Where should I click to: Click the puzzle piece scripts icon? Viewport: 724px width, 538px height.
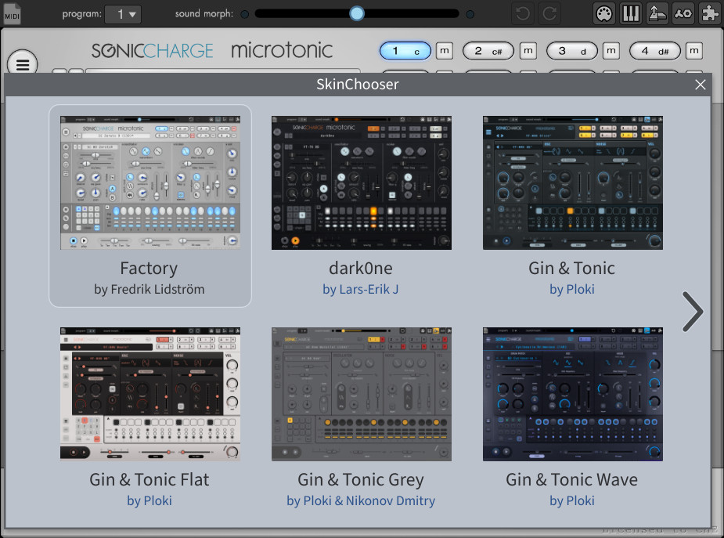pyautogui.click(x=710, y=13)
